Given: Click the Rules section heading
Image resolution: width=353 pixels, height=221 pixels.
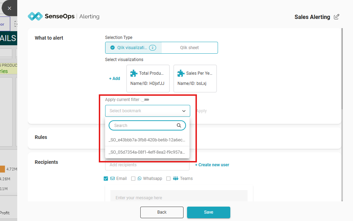Looking at the screenshot, I should tap(41, 137).
